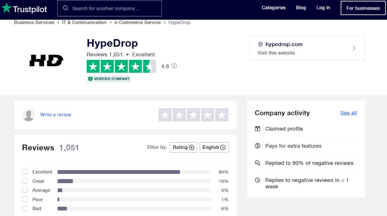This screenshot has width=387, height=216.
Task: Tick the Bad filter checkbox
Action: click(25, 208)
